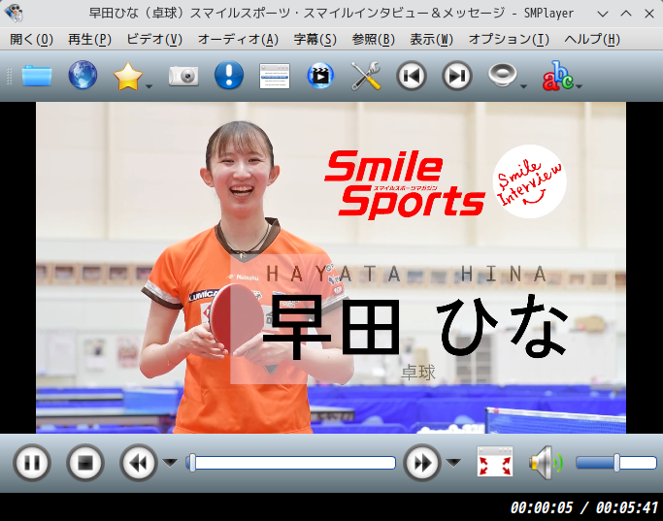Open the forward options dropdown arrow
Screen dimensions: 663x521
[453, 463]
